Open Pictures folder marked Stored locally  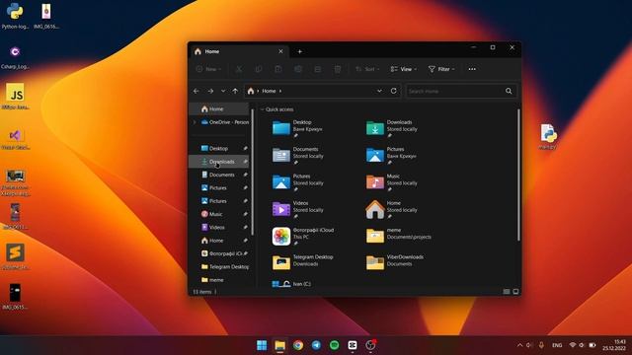coord(298,182)
